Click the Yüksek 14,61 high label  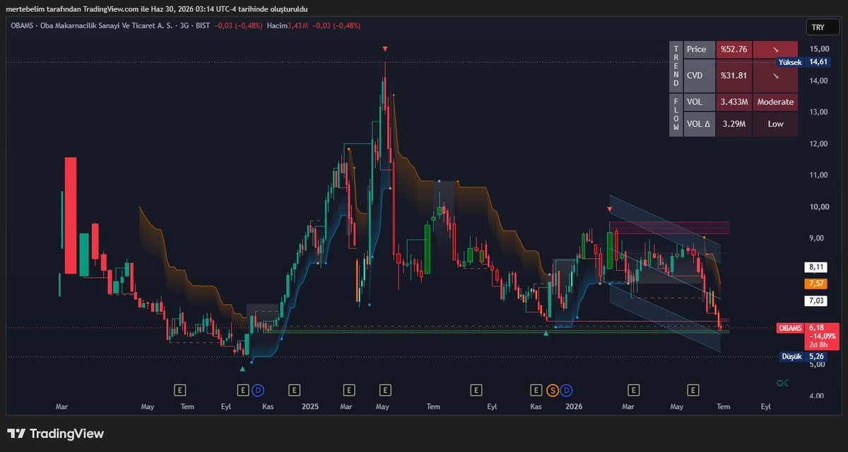pos(802,62)
